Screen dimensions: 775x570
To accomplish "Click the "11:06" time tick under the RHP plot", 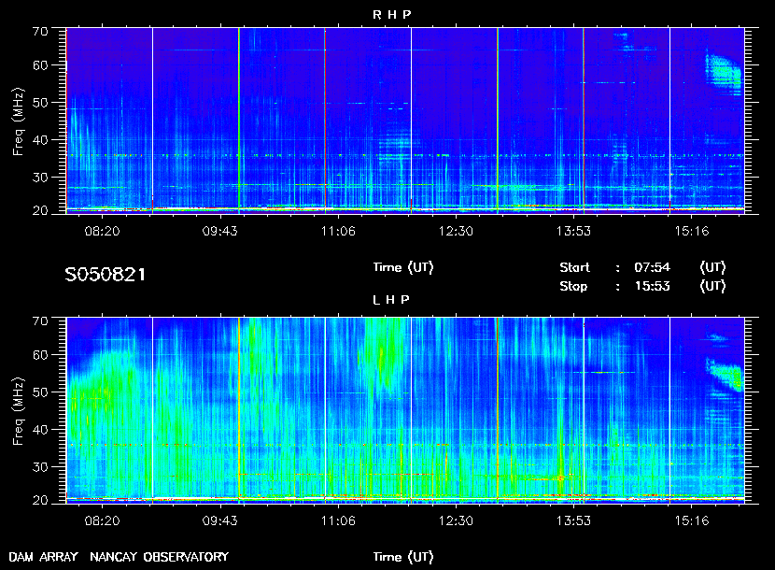I will click(x=338, y=231).
